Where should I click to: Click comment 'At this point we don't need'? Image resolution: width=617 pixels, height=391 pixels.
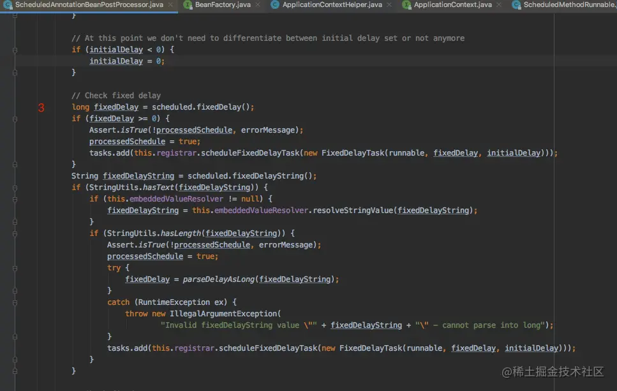(x=268, y=38)
